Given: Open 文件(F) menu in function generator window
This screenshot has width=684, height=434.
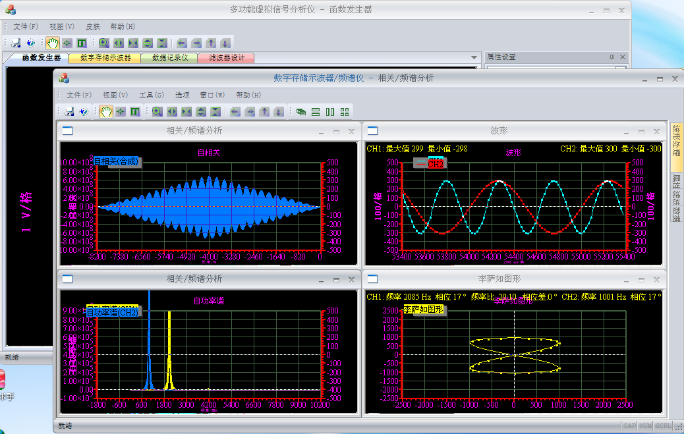Looking at the screenshot, I should coord(26,26).
